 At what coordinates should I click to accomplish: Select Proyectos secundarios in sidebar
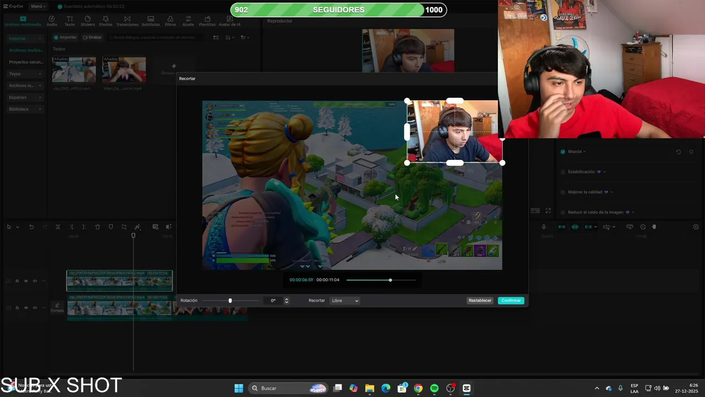pyautogui.click(x=25, y=62)
